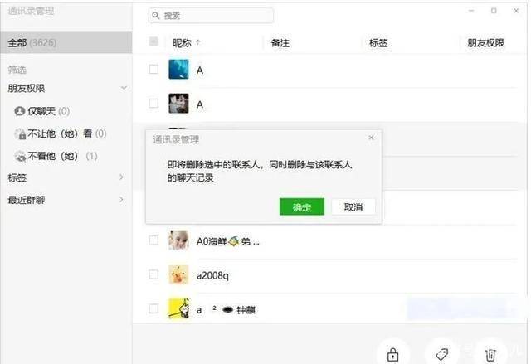Click the 取消 button in dialog

(x=353, y=206)
